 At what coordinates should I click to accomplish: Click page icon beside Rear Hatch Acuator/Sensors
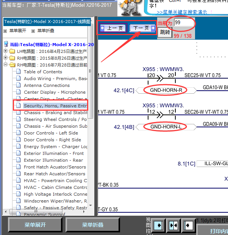18,173
